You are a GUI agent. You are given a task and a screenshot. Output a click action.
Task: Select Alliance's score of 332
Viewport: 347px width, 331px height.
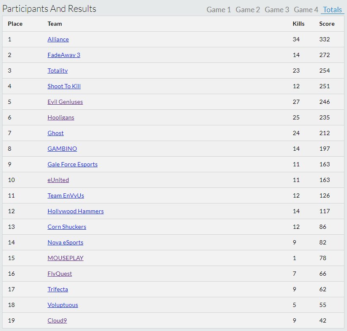click(325, 39)
